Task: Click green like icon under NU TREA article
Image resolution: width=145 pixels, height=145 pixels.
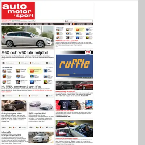Action: click(20, 96)
